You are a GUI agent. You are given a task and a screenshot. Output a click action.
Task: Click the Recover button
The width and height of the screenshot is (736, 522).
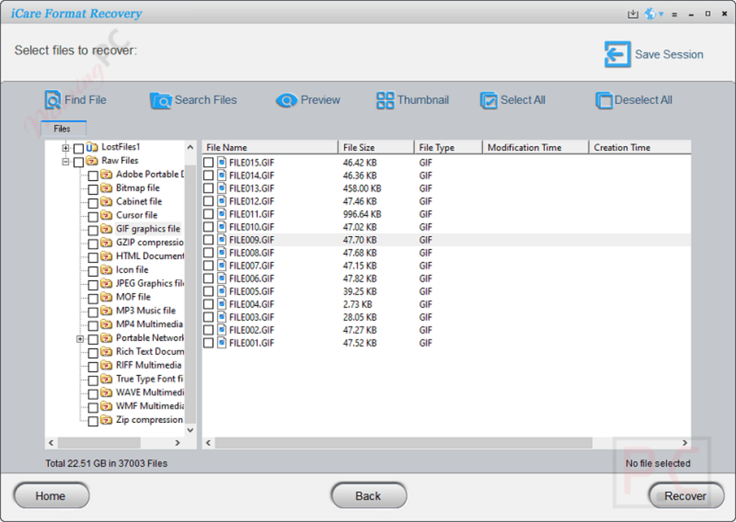click(686, 496)
